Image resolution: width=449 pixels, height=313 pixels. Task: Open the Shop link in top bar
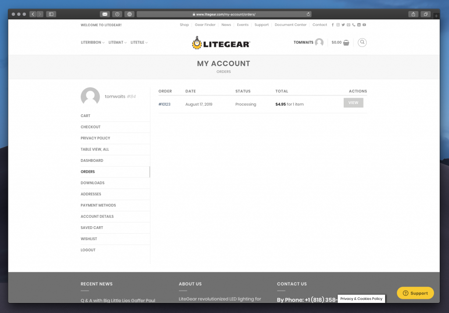coord(184,25)
